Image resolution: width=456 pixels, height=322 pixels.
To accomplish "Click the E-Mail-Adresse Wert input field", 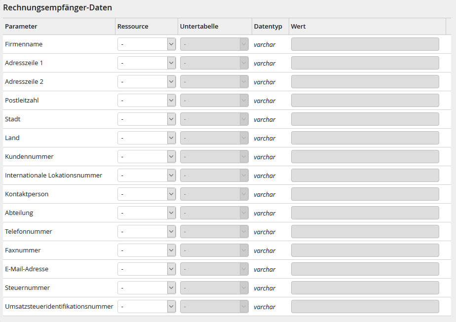I will [x=365, y=269].
